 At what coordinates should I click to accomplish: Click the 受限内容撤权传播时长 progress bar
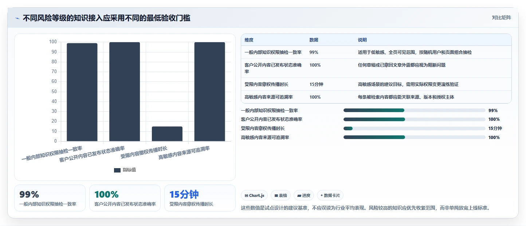click(414, 128)
